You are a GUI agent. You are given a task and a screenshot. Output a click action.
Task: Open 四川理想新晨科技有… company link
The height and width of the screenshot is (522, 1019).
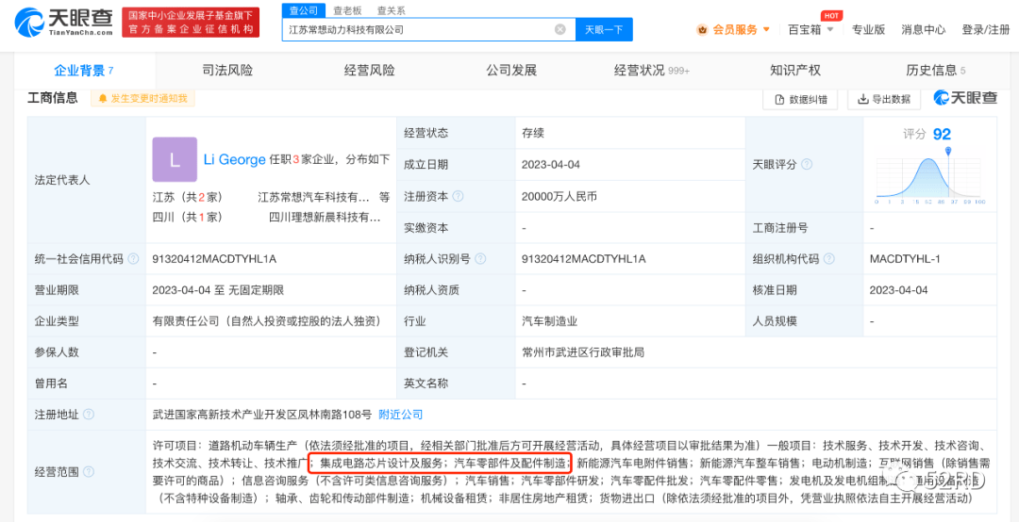point(325,218)
